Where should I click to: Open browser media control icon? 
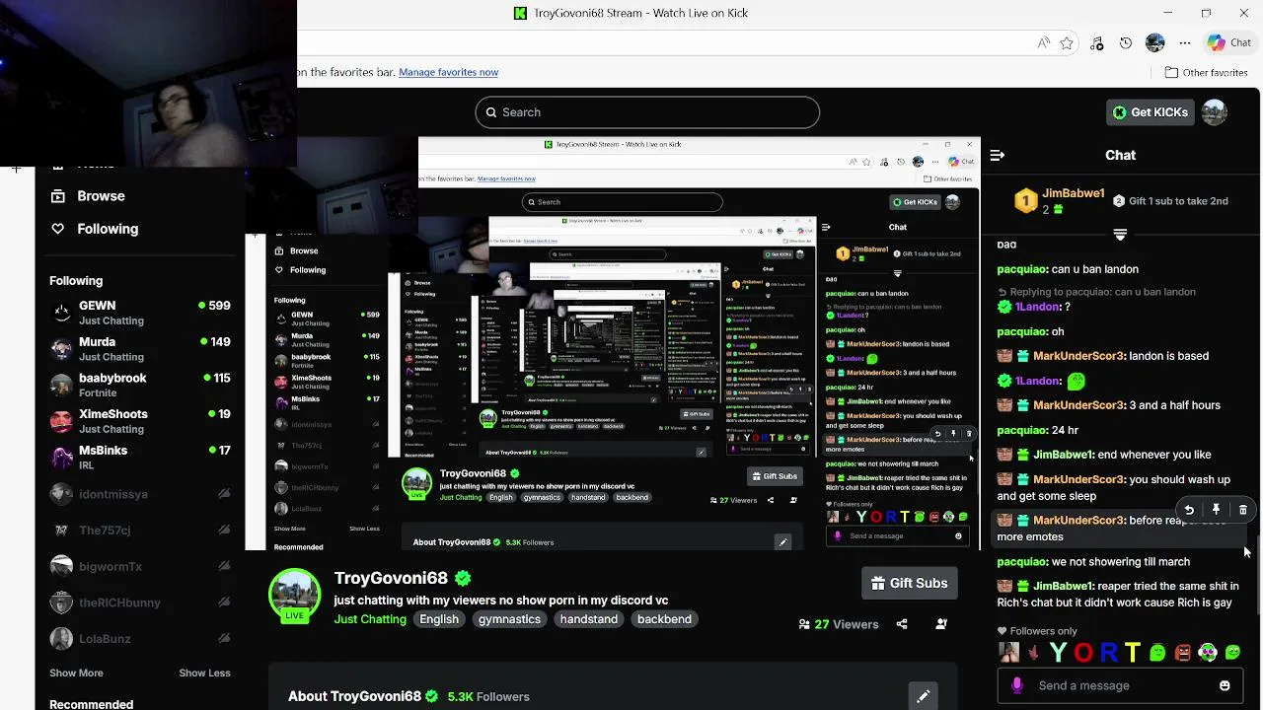pyautogui.click(x=1097, y=43)
